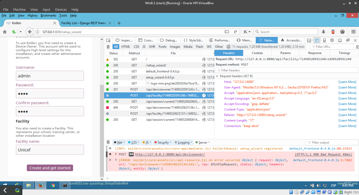Switch to the Timings tab
Image resolution: width=359 pixels, height=195 pixels.
click(x=344, y=53)
